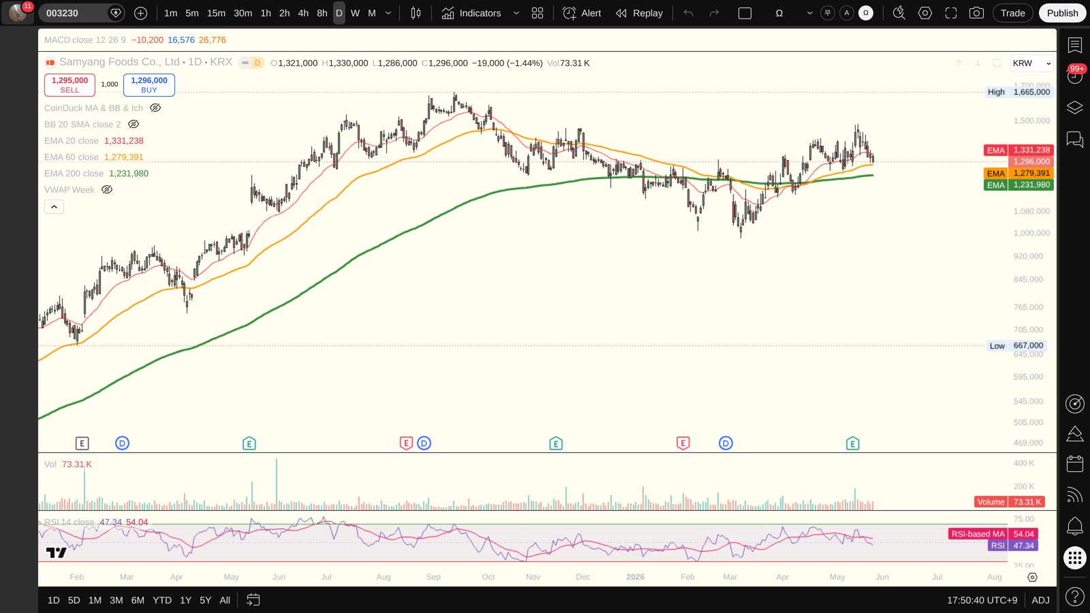Open the date range calendar icon
The image size is (1090, 613).
[x=253, y=600]
